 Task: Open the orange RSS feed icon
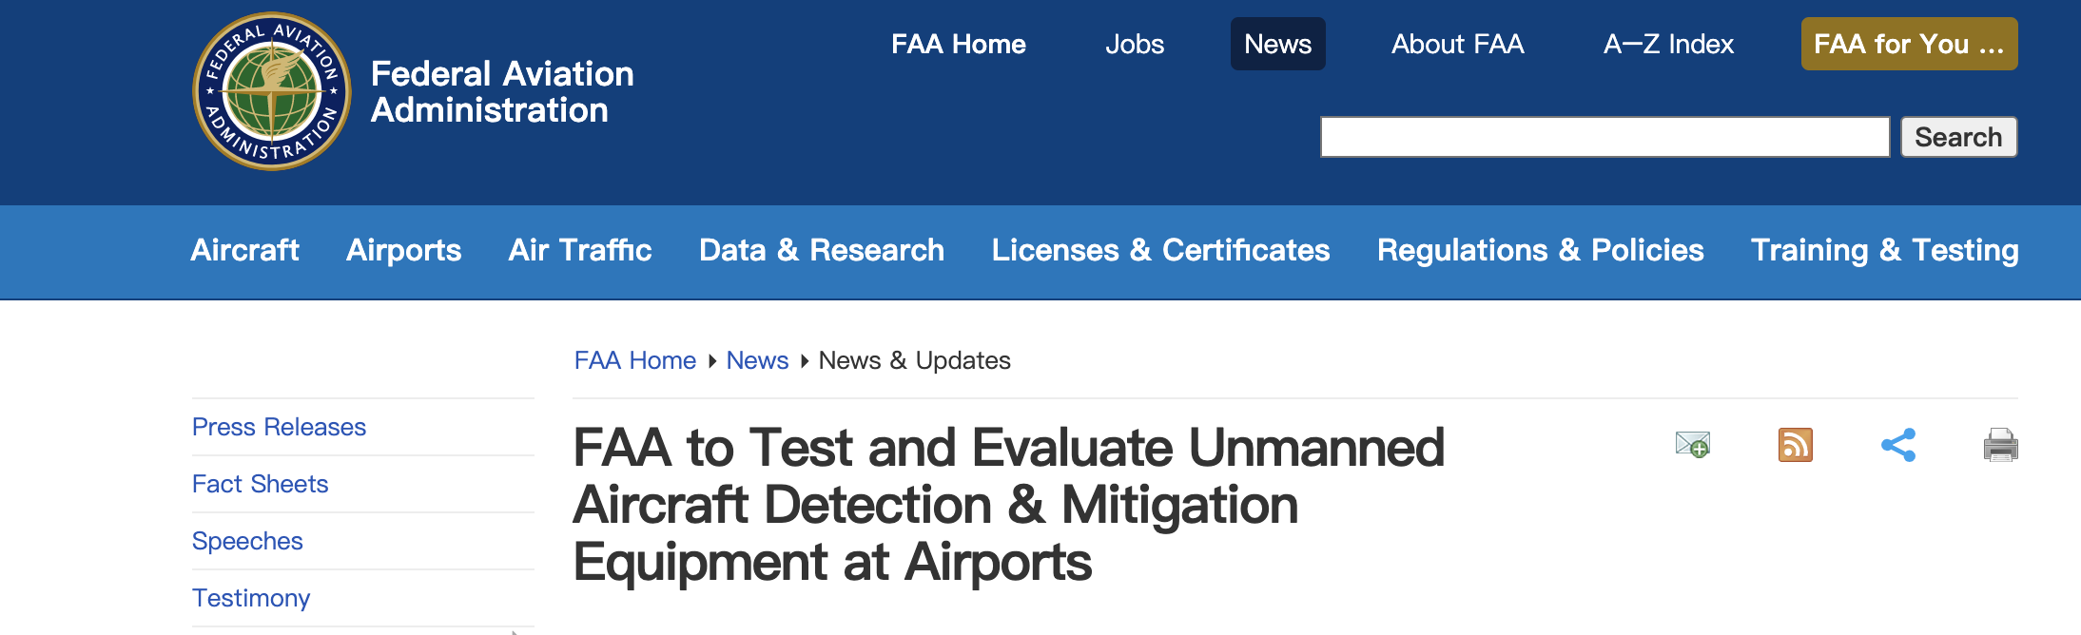tap(1795, 445)
